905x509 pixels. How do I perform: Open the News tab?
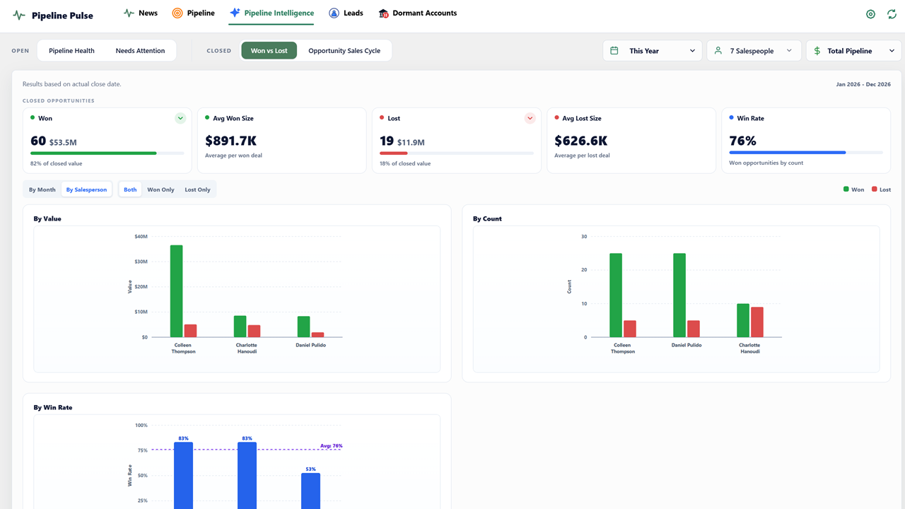point(140,13)
